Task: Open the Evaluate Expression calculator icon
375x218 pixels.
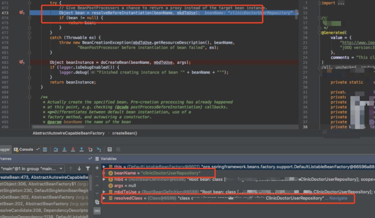Action: [x=110, y=149]
